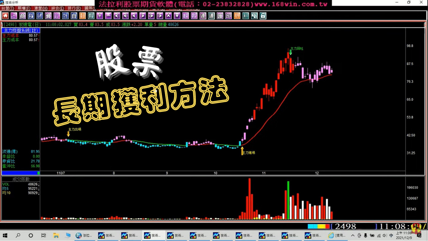Switch to the 法拉... taskbar app
The height and width of the screenshot is (241, 428).
(85, 235)
